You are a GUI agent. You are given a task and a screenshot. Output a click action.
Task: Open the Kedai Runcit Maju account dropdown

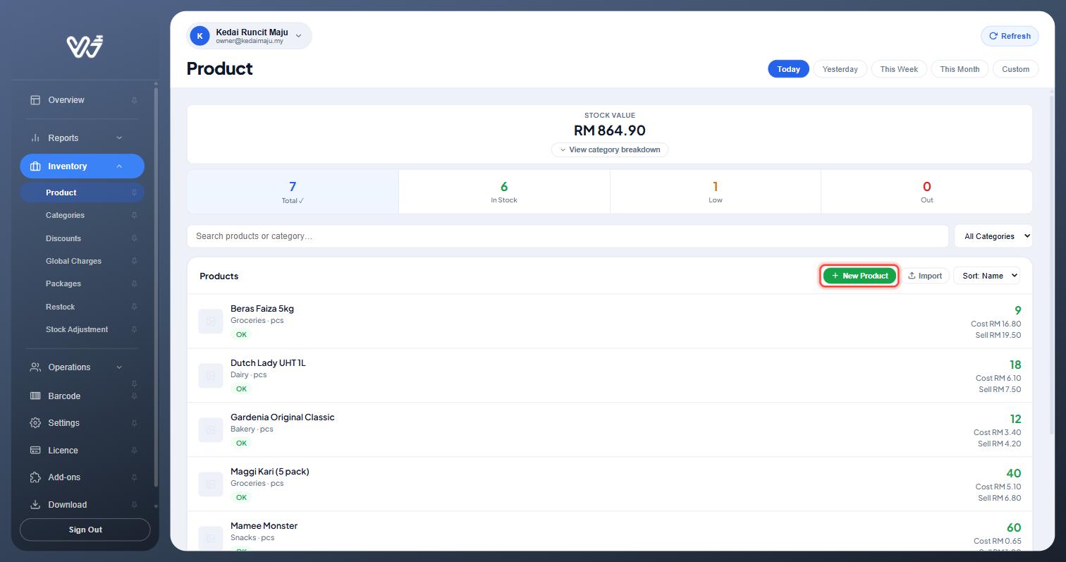tap(249, 36)
